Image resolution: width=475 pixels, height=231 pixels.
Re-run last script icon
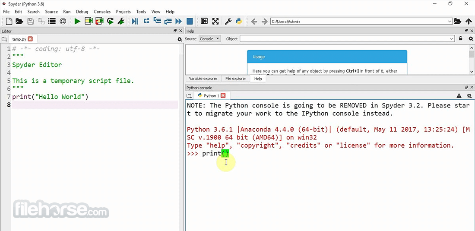(110, 21)
